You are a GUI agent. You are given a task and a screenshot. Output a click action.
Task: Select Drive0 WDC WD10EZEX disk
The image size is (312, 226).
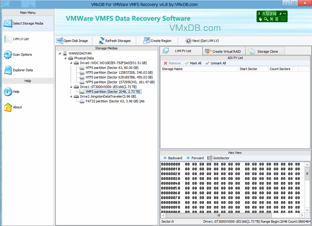tap(114, 63)
